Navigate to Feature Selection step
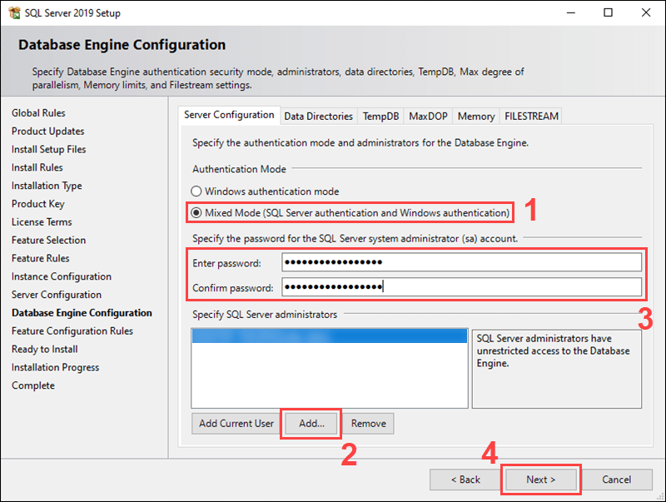Viewport: 666px width, 502px height. click(x=48, y=240)
